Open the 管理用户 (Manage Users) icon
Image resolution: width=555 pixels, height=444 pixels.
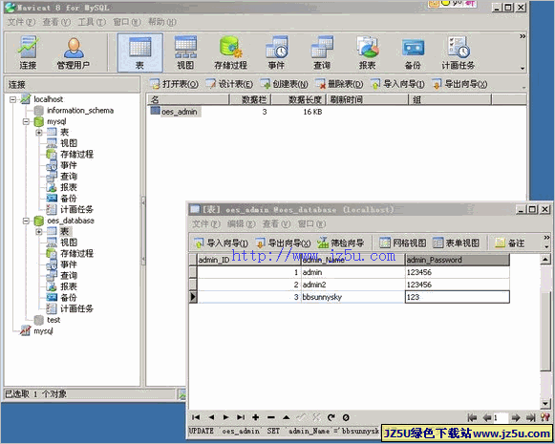(74, 53)
